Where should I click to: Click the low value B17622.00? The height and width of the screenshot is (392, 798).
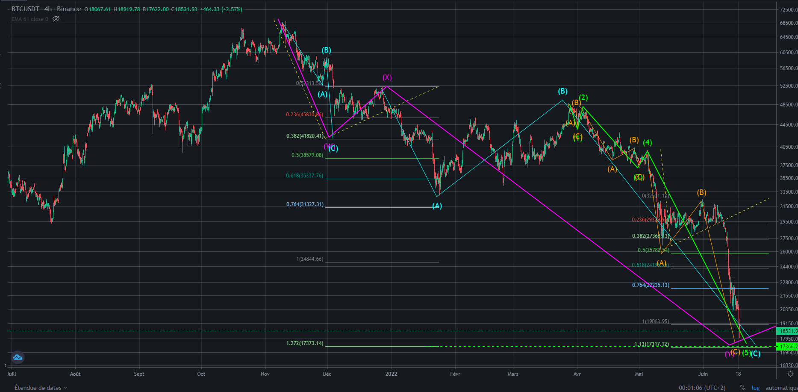156,9
